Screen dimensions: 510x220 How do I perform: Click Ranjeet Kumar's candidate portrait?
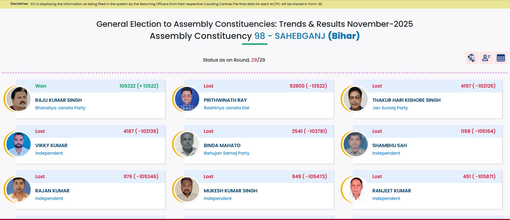[355, 189]
